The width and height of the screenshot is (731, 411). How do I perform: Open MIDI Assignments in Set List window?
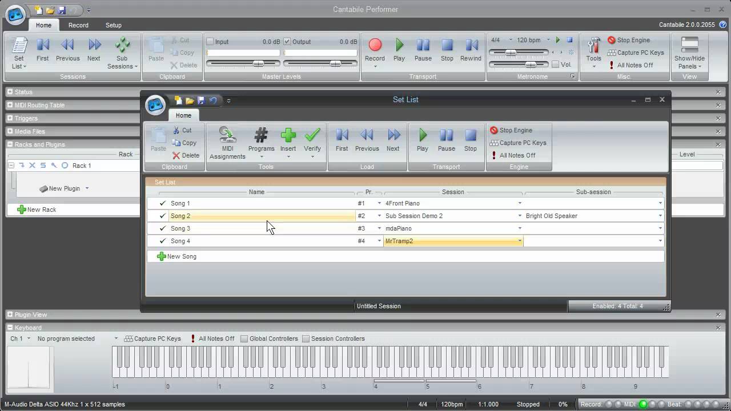coord(227,143)
